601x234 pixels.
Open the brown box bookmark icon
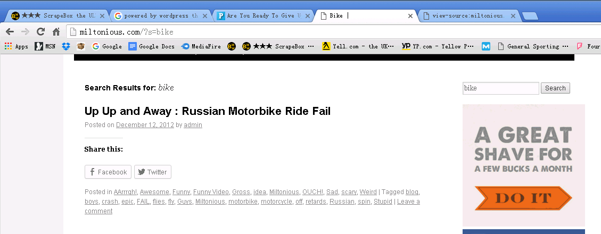(80, 46)
